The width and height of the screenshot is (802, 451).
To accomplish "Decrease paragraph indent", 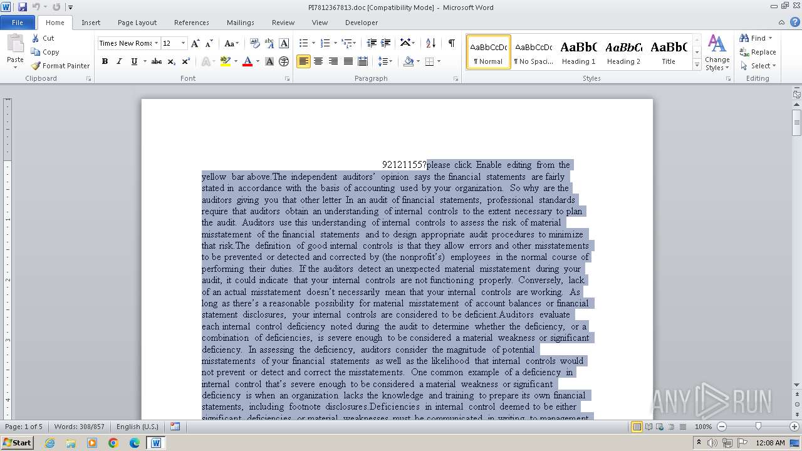I will tap(372, 43).
